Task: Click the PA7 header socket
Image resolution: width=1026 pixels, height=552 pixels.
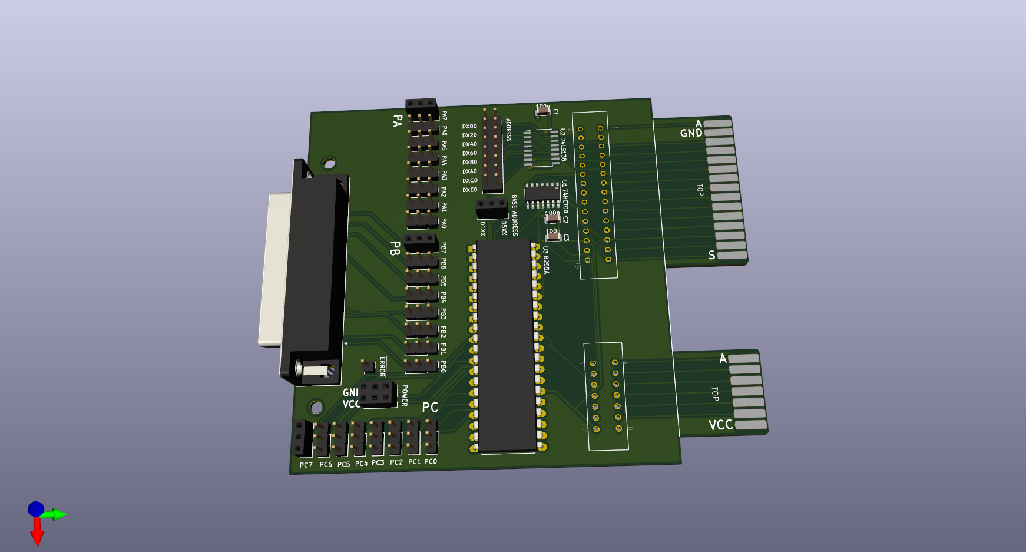Action: [421, 106]
